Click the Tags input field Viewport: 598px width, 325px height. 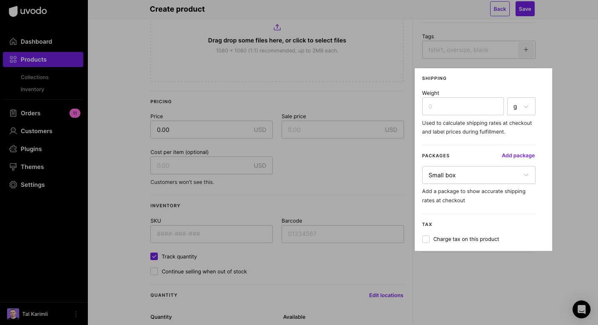coord(470,50)
